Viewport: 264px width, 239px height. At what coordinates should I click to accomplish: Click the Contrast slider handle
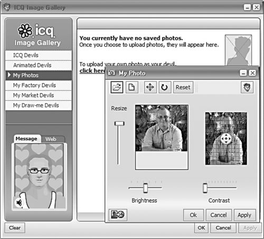point(205,188)
